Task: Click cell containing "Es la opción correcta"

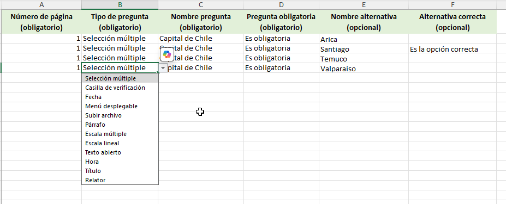Action: tap(453, 48)
